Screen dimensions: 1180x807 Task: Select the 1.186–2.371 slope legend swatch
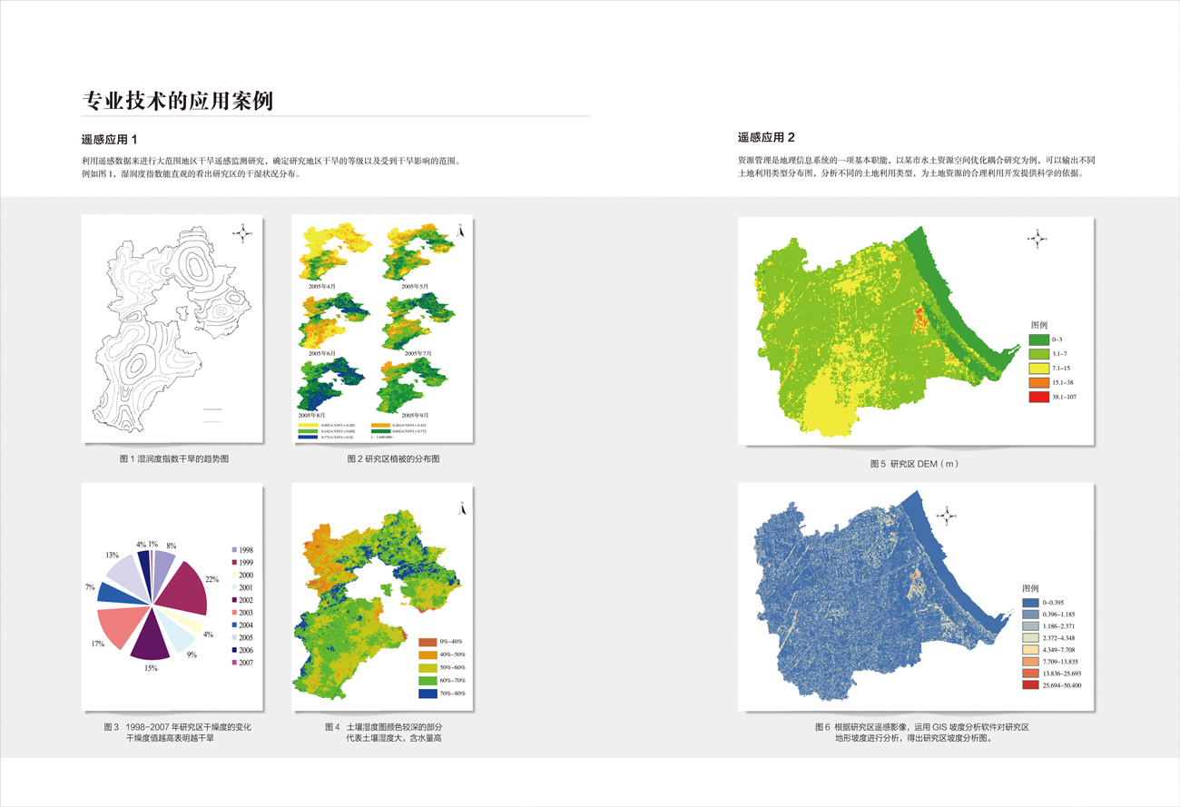point(1030,626)
